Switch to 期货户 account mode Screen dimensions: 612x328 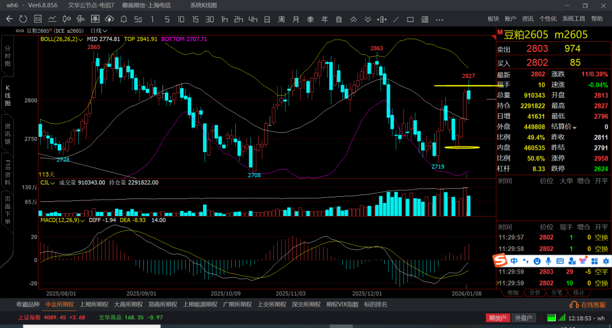point(498,318)
